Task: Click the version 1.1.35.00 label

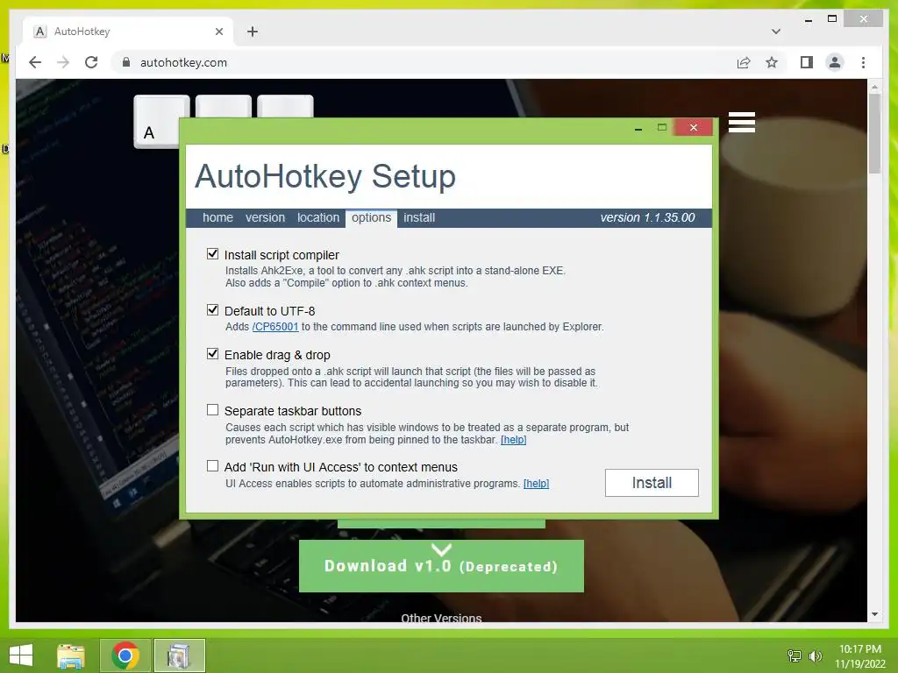Action: pos(647,218)
